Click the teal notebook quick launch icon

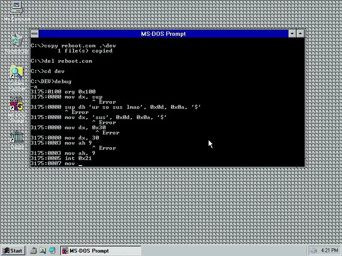click(52, 251)
